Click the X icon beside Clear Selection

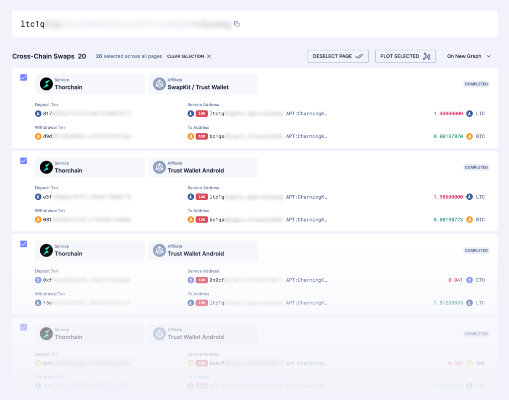point(209,57)
